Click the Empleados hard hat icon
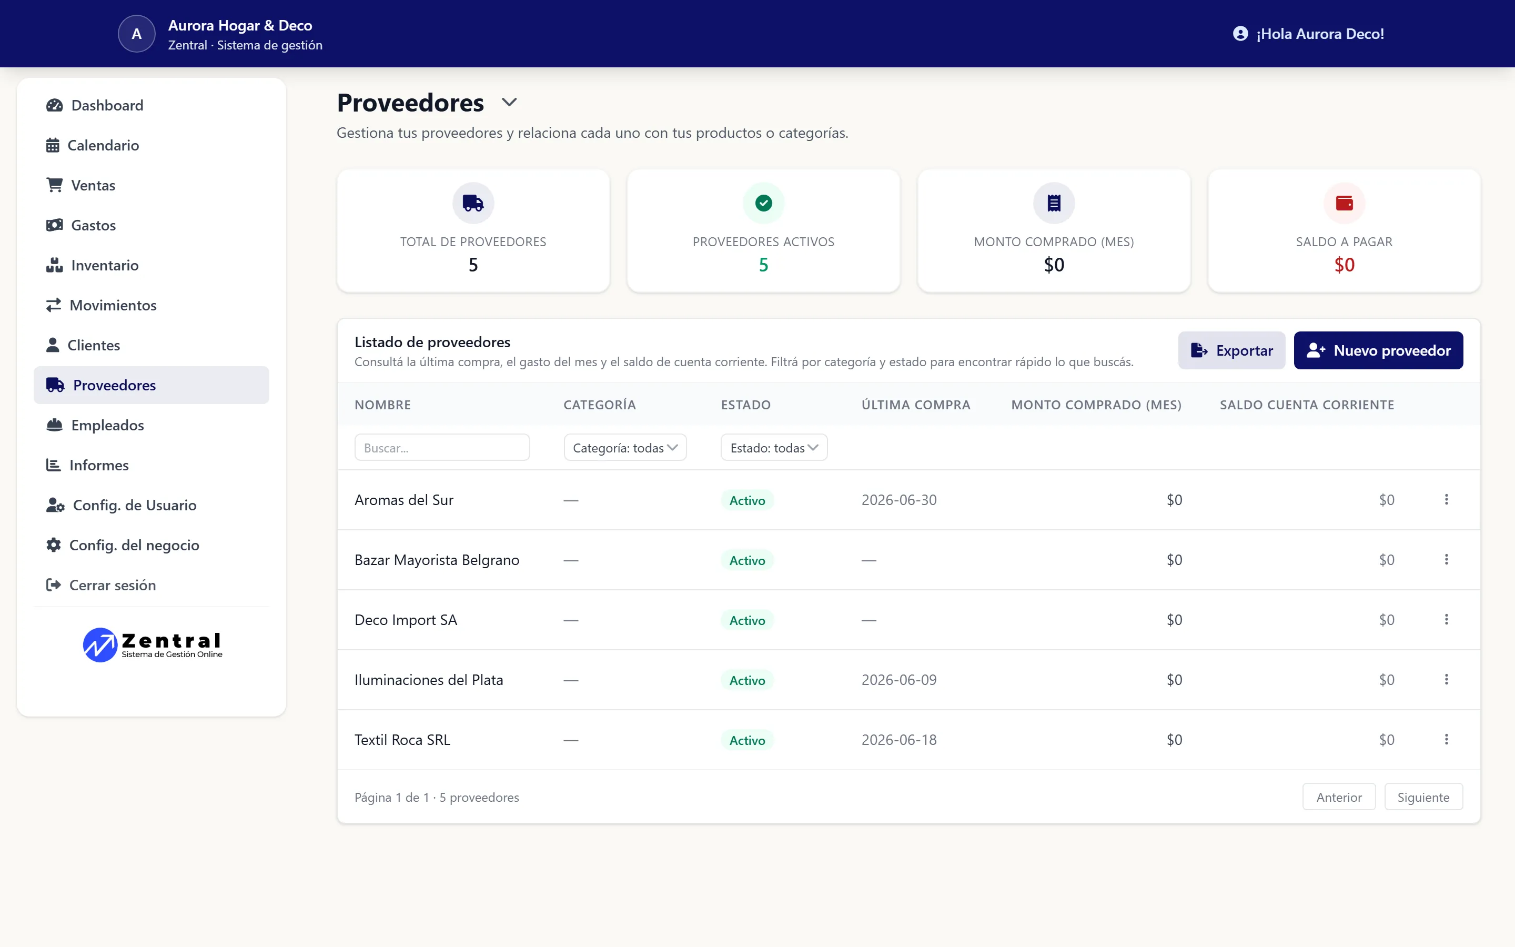The image size is (1515, 947). pos(55,425)
